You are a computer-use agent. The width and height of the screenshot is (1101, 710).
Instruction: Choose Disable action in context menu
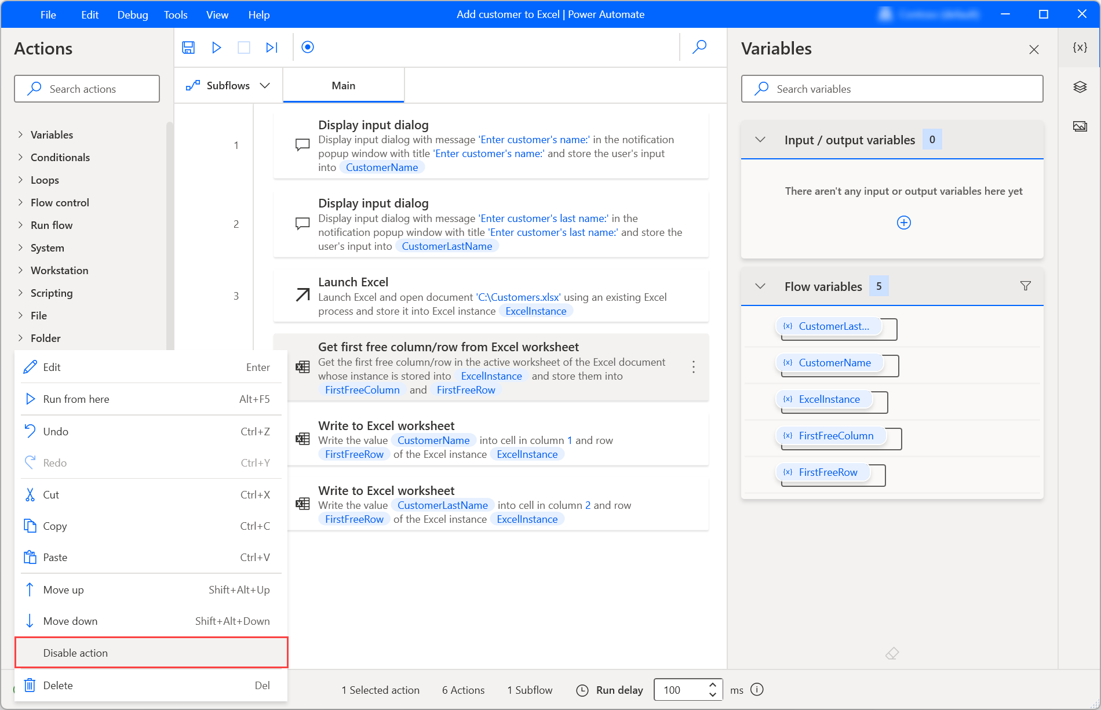pyautogui.click(x=151, y=653)
